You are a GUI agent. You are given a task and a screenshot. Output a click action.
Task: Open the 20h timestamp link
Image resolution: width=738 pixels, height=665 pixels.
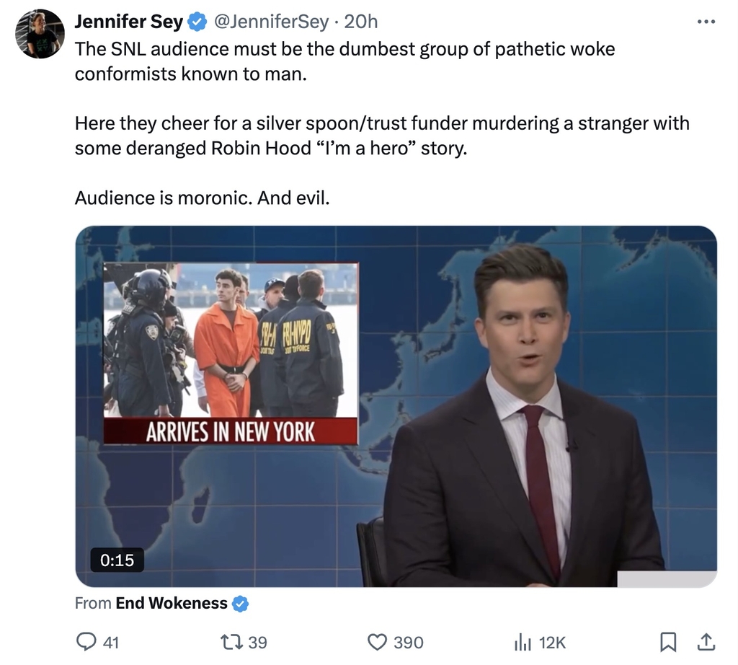point(361,22)
